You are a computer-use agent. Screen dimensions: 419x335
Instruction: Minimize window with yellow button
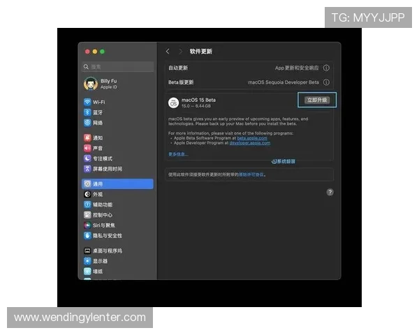[95, 52]
